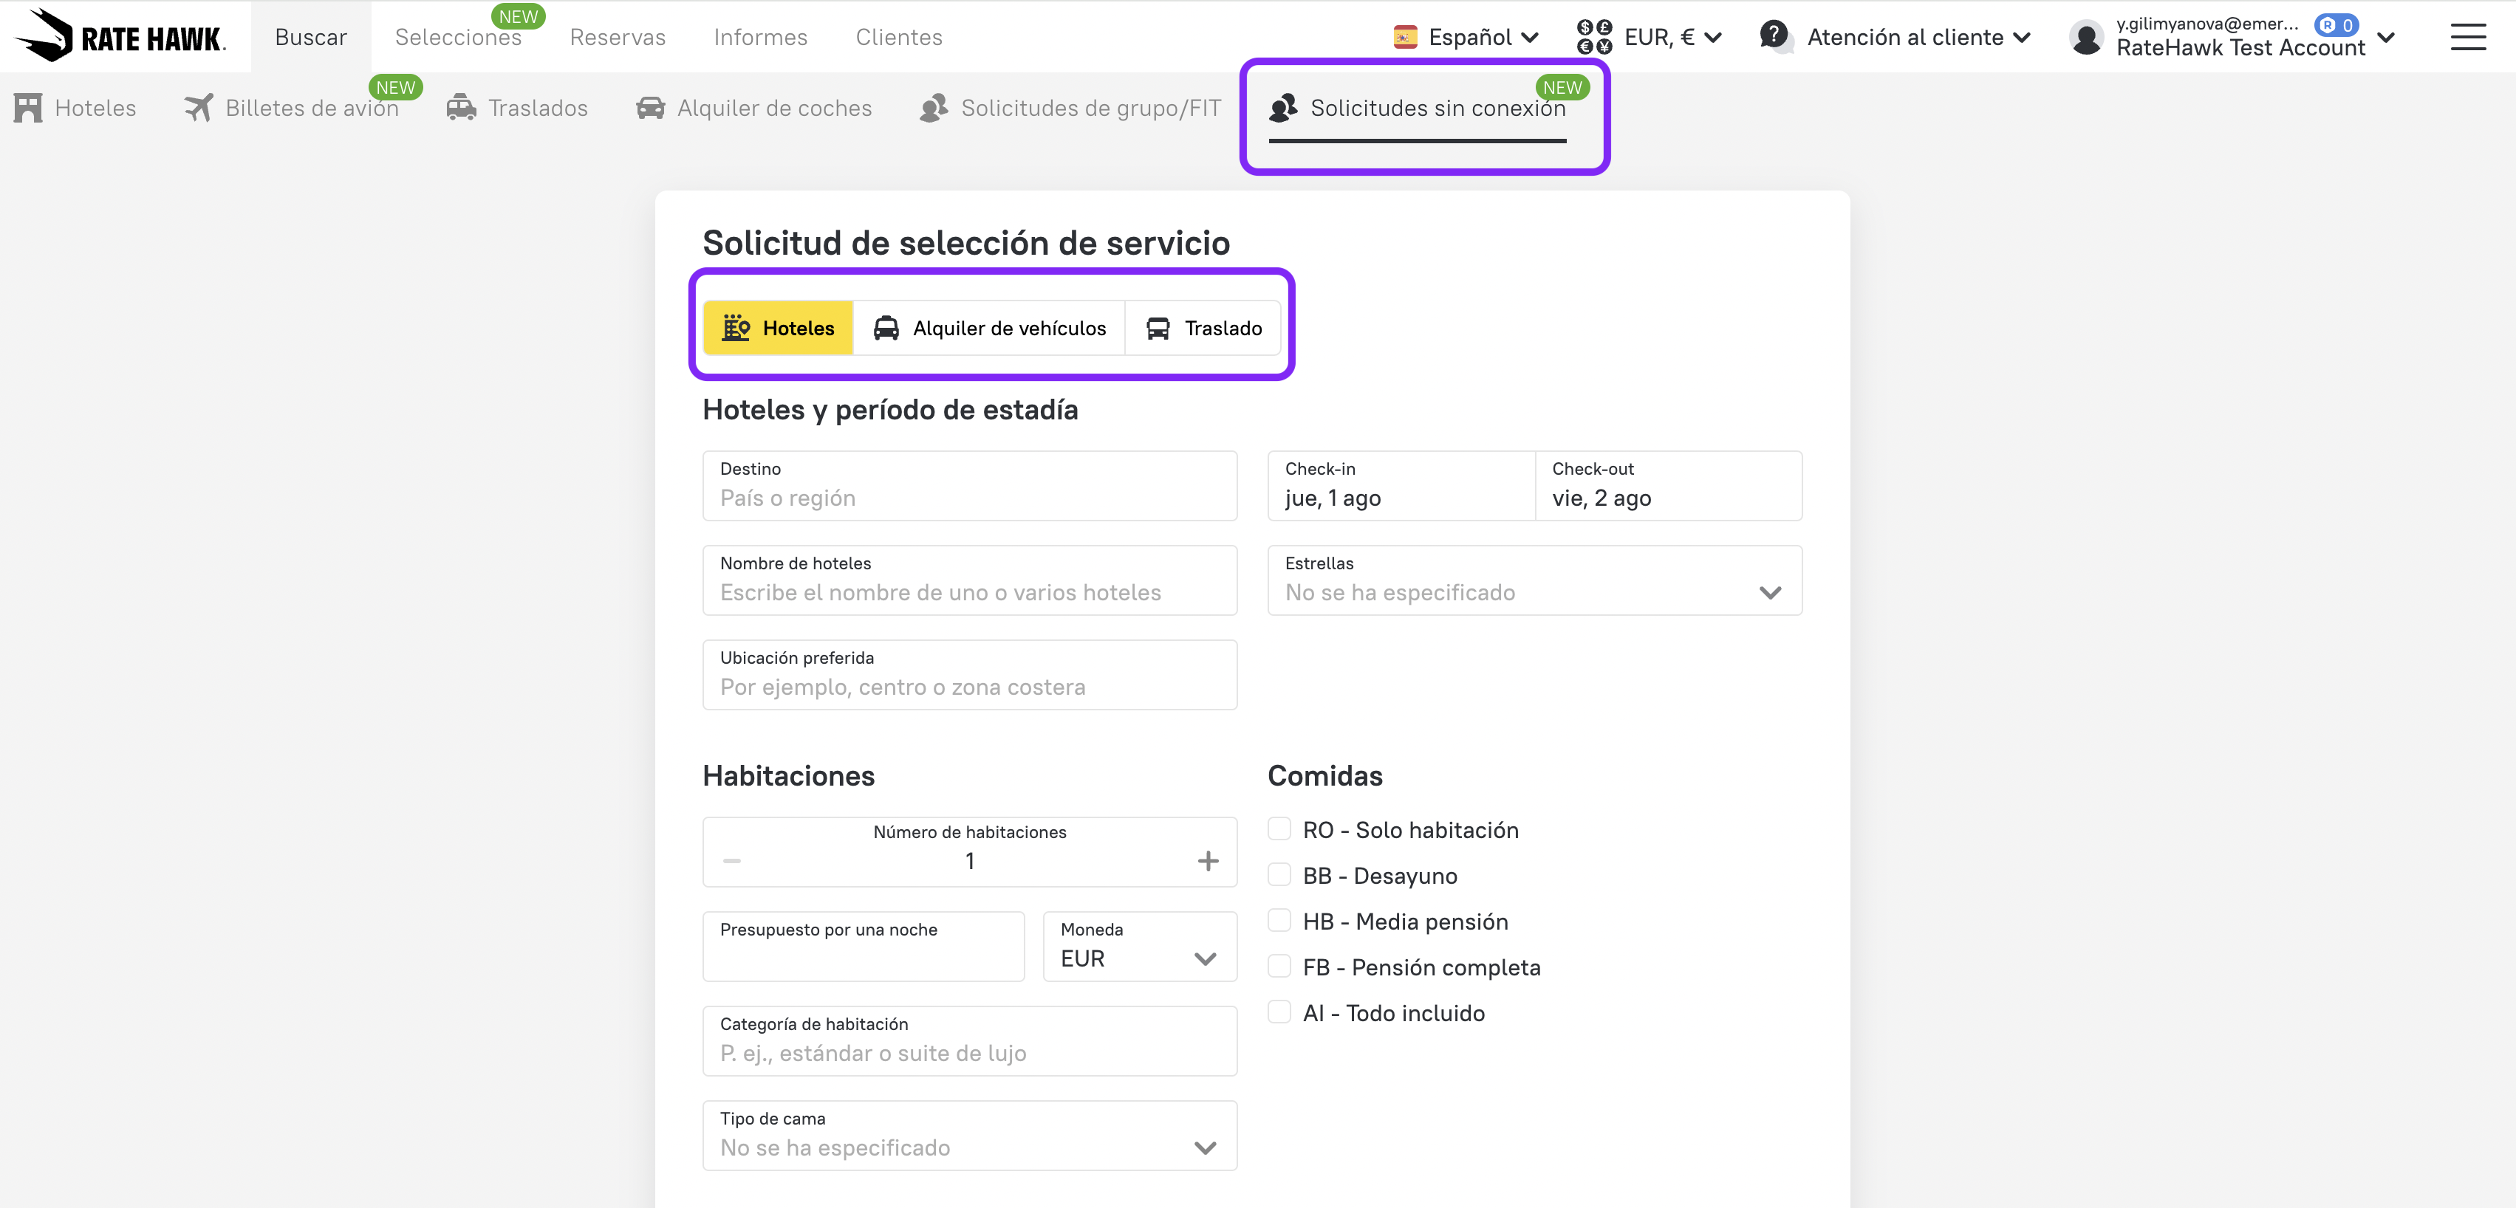This screenshot has width=2516, height=1208.
Task: Open the Moneda EUR dropdown
Action: (1139, 947)
